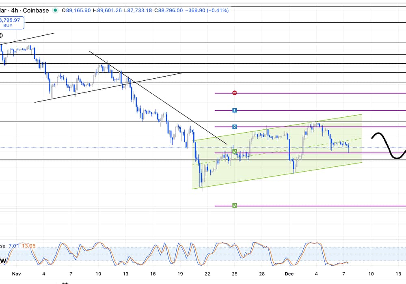Image resolution: width=406 pixels, height=284 pixels.
Task: Click the Nov label on time axis
Action: (16, 274)
